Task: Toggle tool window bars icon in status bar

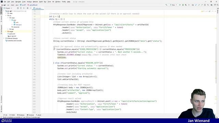Action: [x=1, y=117]
